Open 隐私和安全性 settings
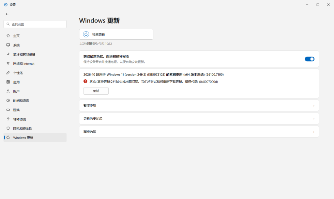This screenshot has width=334, height=199. point(35,128)
